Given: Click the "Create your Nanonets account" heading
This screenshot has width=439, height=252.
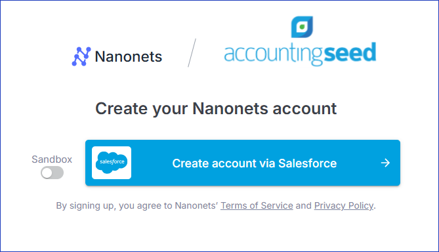Looking at the screenshot, I should pyautogui.click(x=216, y=109).
